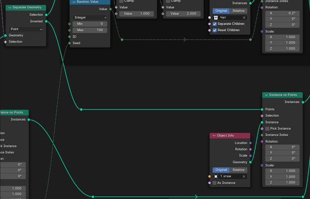Clear the 1 этаж object with its X button

(244, 176)
